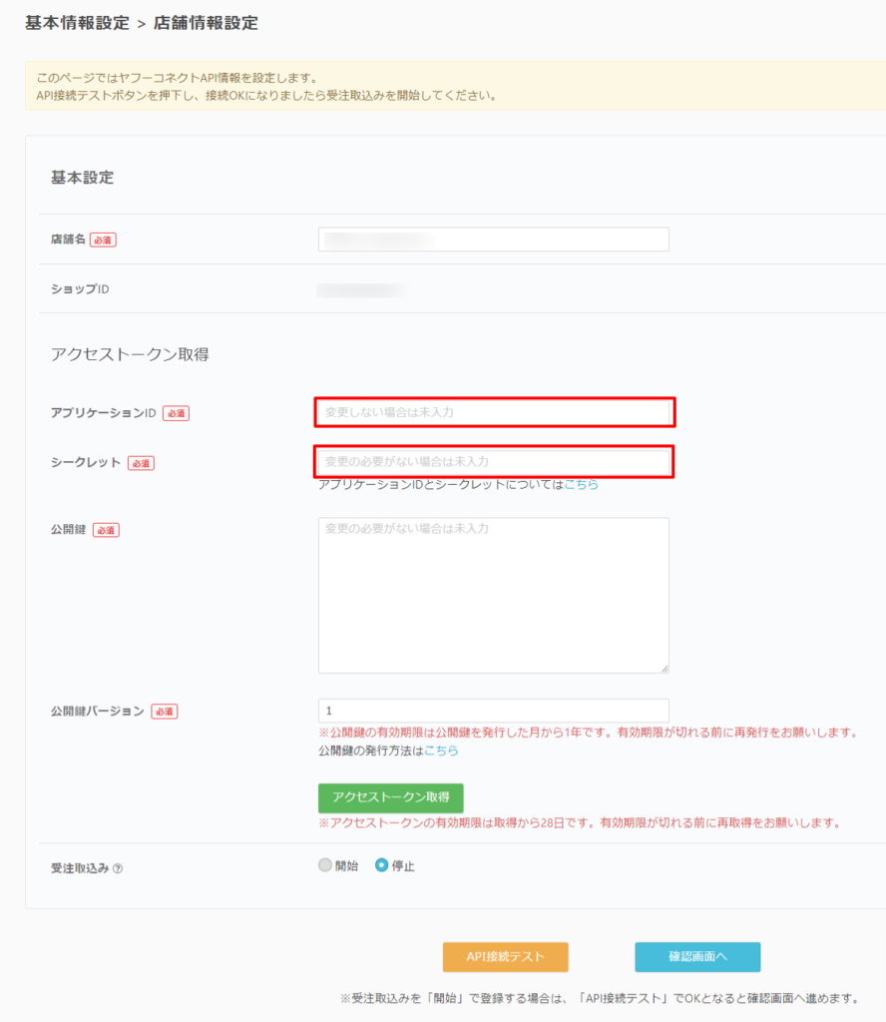Select the 開始 radio button
Image resolution: width=886 pixels, height=1022 pixels.
tap(325, 865)
